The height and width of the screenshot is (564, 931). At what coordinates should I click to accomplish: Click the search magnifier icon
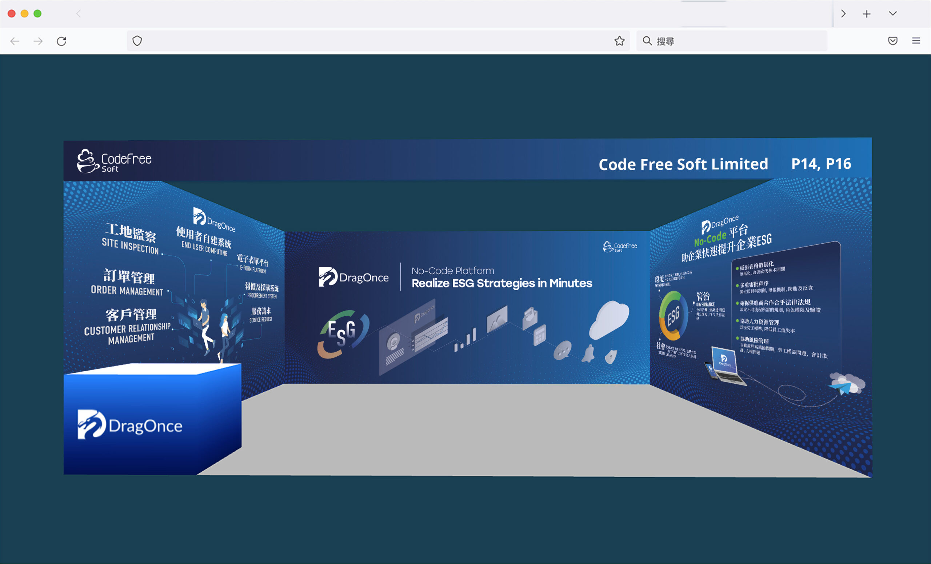click(647, 41)
